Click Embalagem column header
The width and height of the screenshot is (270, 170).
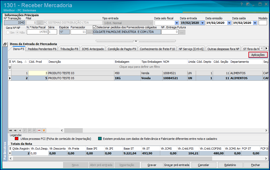[127, 62]
